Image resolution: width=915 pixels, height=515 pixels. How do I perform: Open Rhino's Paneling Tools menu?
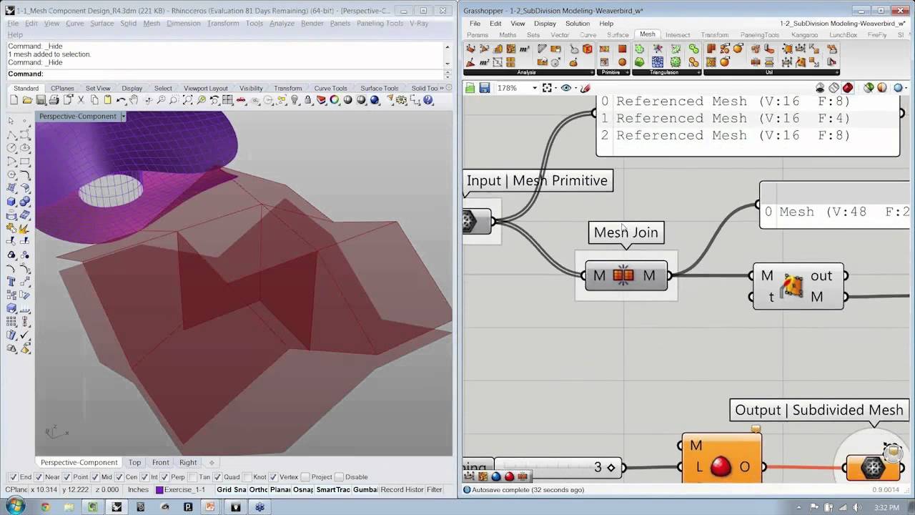[380, 23]
